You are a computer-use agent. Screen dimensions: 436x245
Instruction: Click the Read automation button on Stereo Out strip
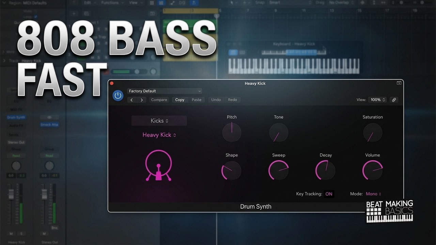tap(49, 156)
